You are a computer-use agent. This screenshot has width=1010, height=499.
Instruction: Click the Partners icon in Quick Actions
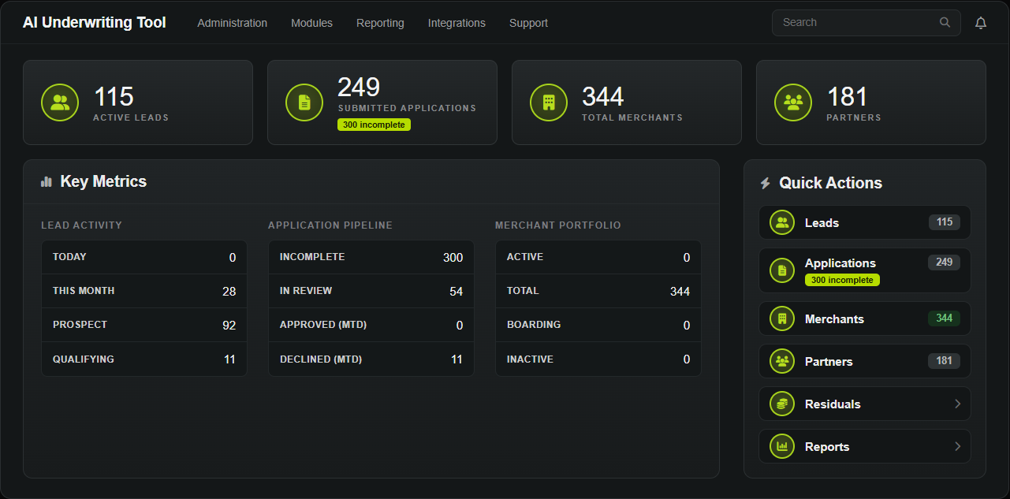[x=782, y=361]
